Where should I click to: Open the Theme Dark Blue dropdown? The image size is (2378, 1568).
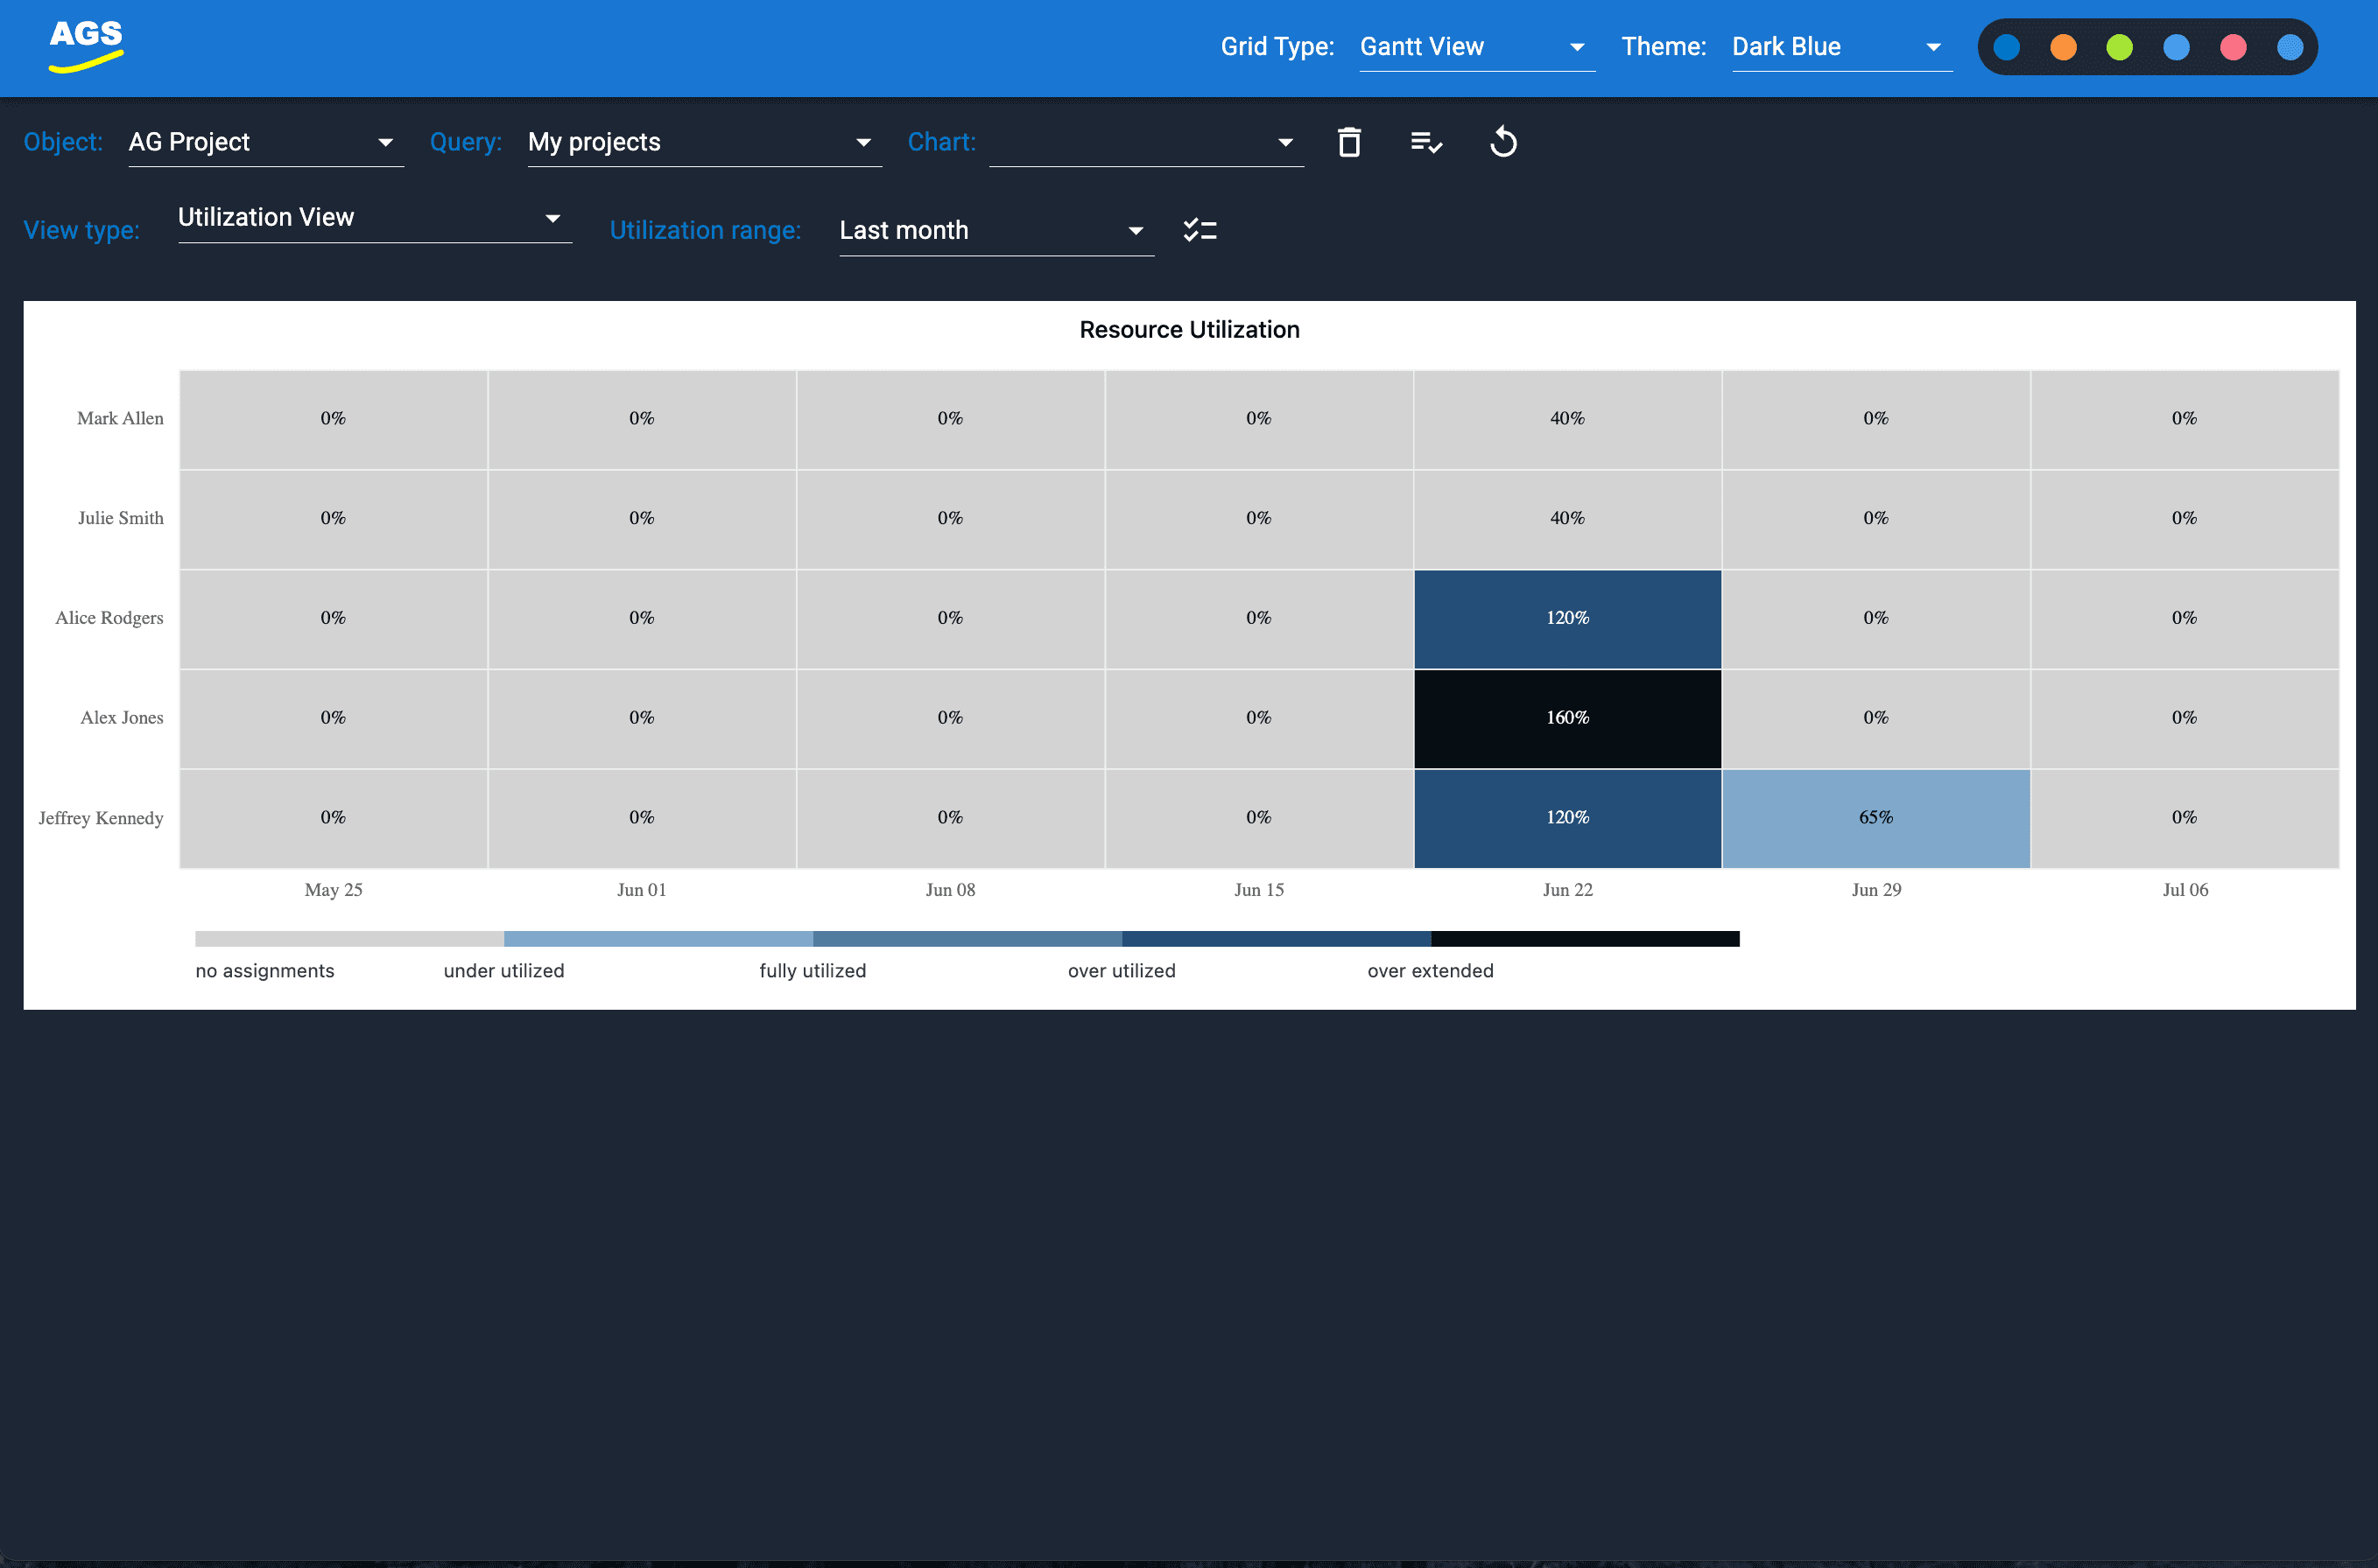(x=1840, y=47)
